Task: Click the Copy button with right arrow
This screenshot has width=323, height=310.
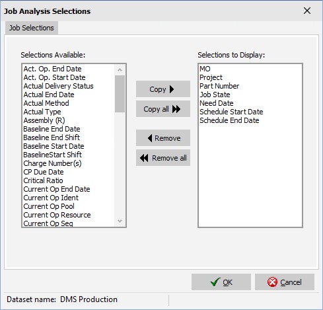Action: click(163, 89)
